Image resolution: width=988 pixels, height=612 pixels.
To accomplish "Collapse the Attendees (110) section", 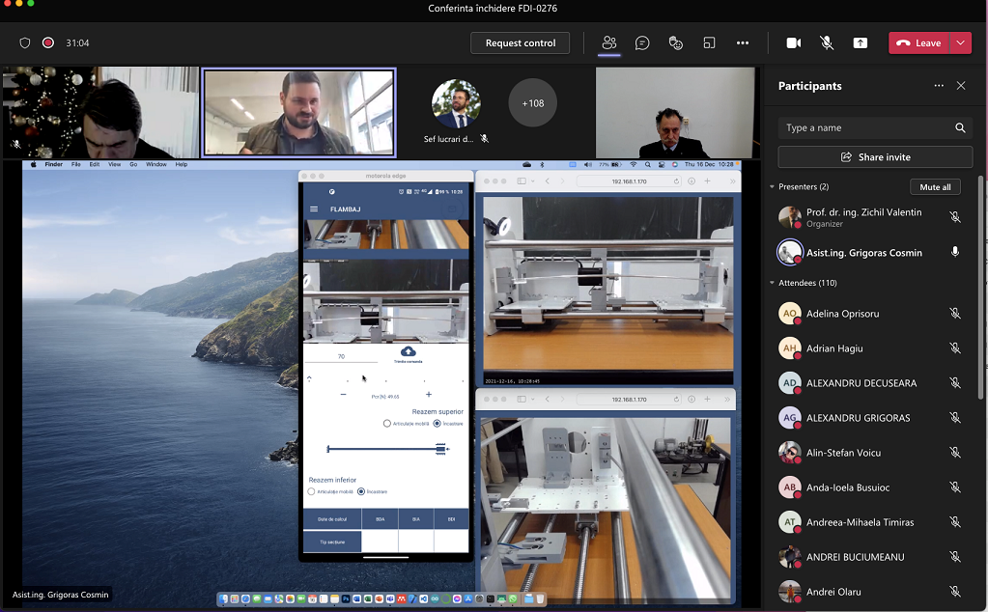I will tap(773, 283).
